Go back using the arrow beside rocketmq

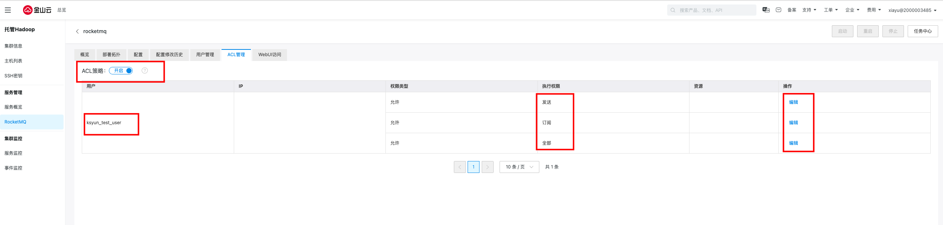(x=77, y=32)
